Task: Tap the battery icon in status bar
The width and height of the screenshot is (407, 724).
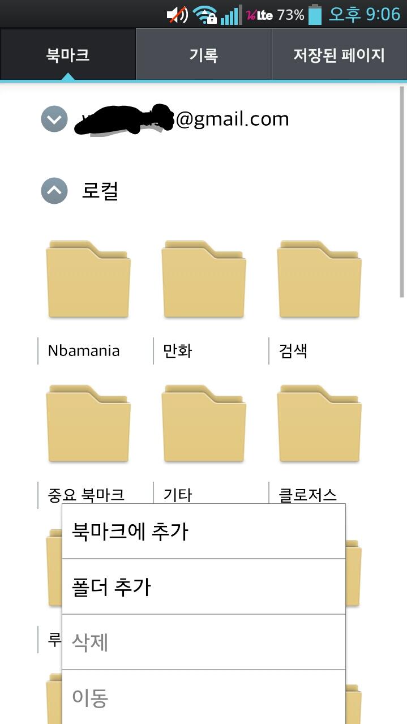Action: coord(315,14)
